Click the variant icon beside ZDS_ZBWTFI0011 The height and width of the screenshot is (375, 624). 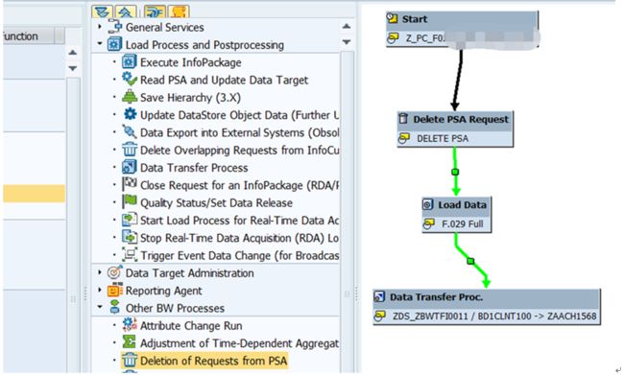[x=379, y=316]
